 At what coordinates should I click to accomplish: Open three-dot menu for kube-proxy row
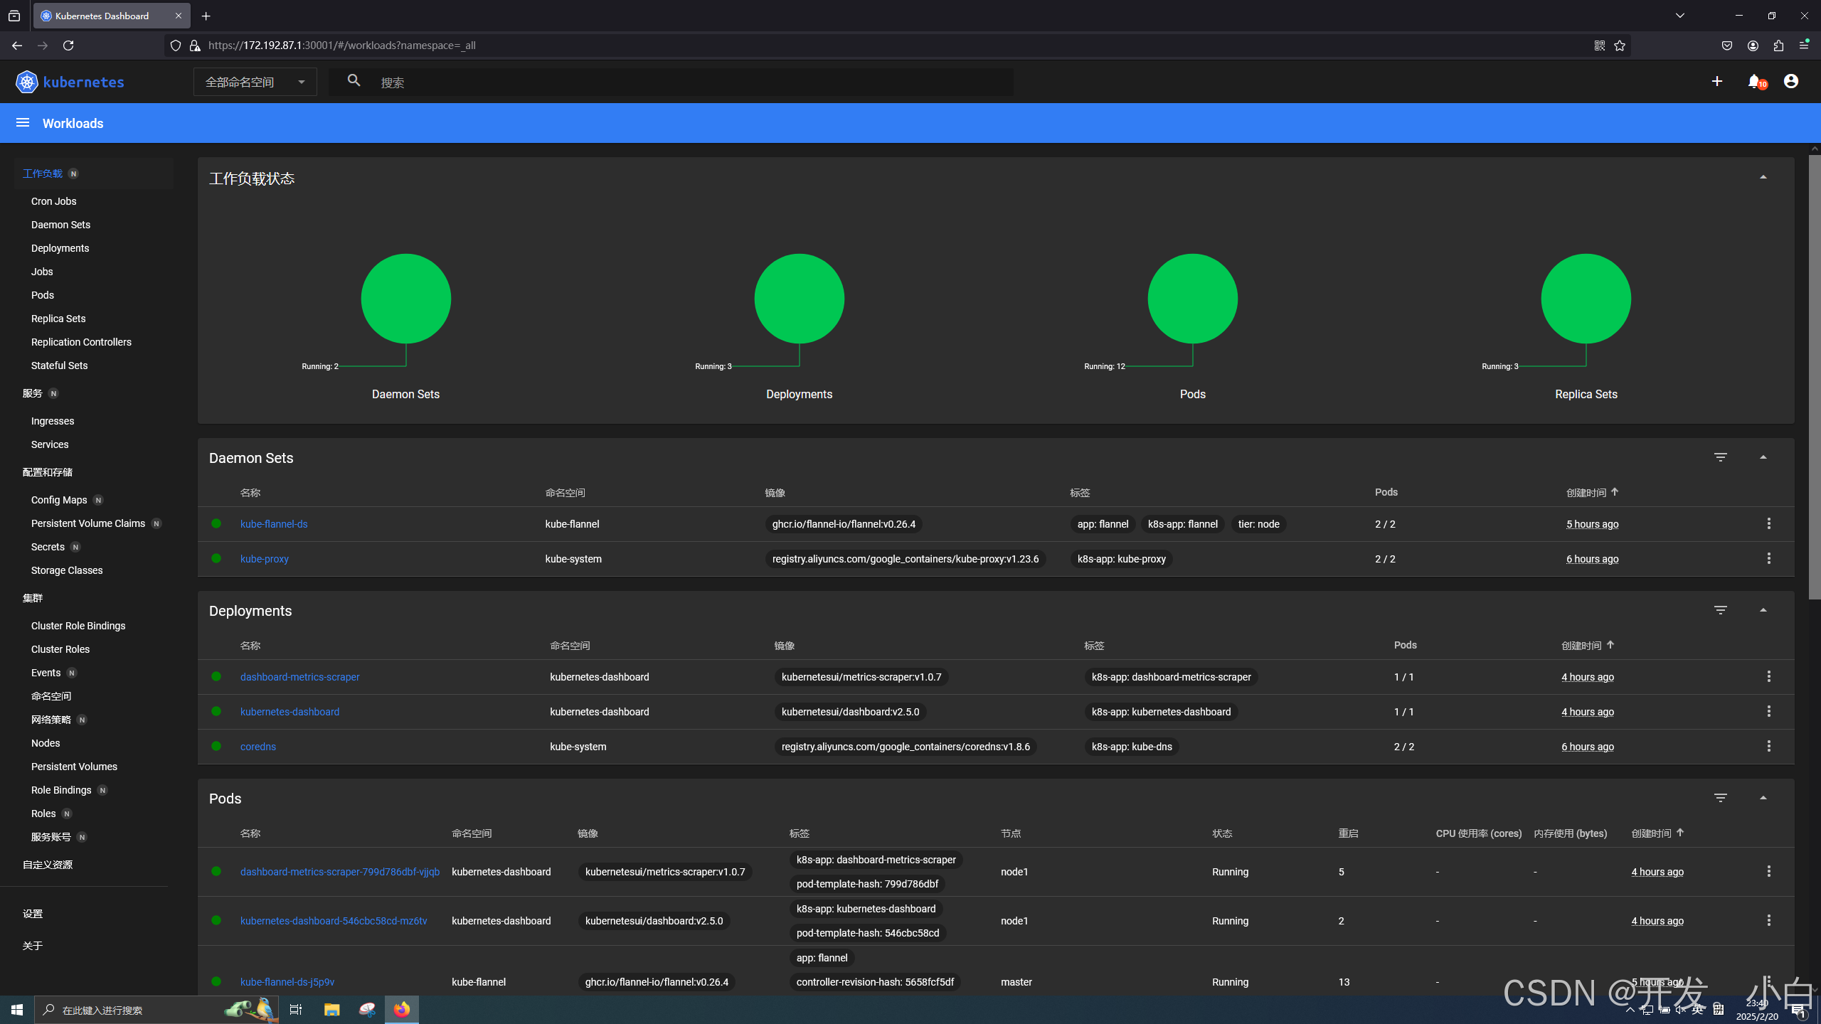coord(1768,559)
